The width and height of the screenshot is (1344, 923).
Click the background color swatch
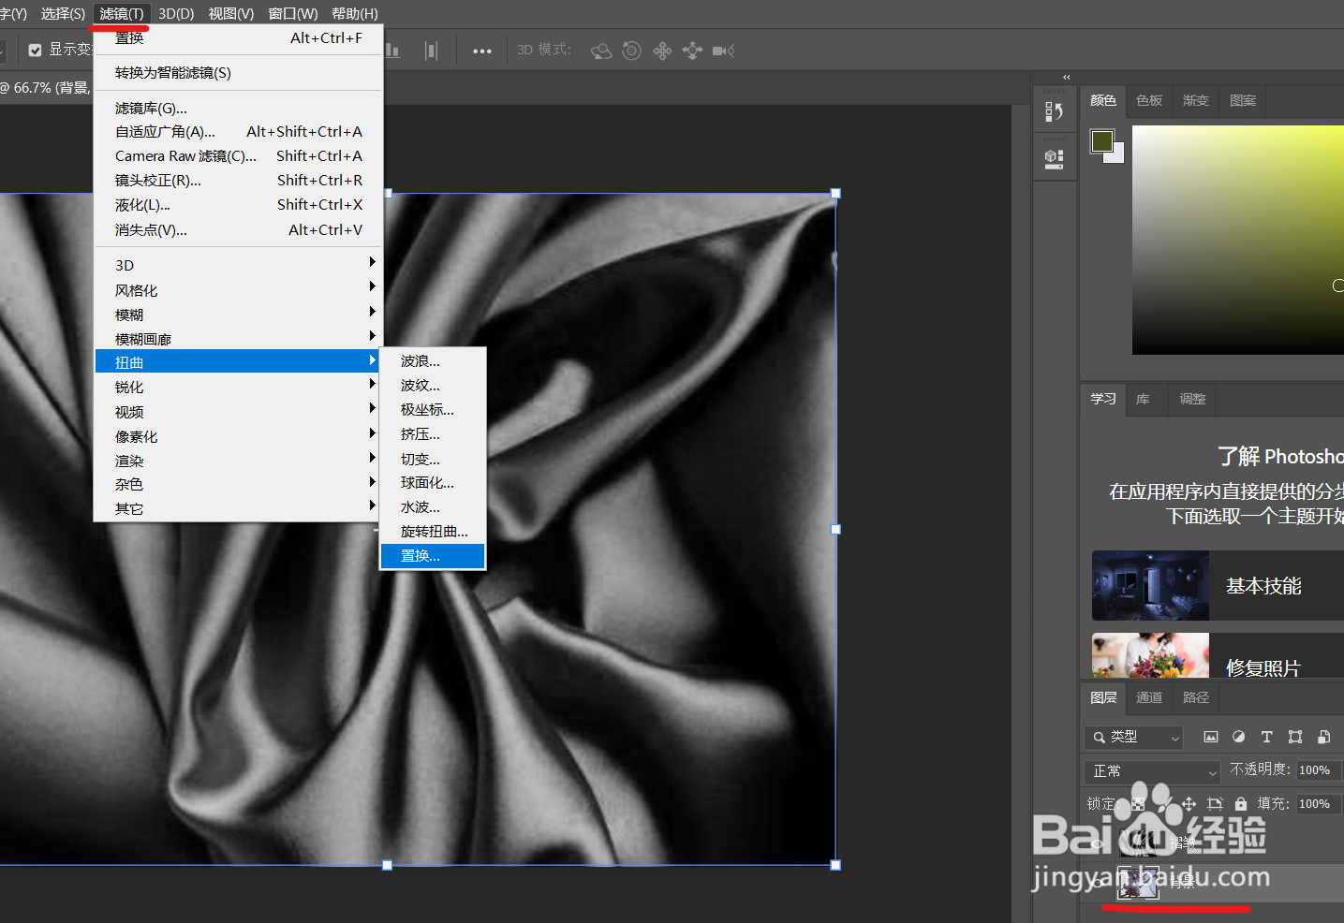click(1116, 155)
